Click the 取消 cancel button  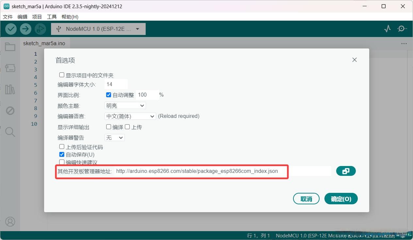tap(306, 199)
